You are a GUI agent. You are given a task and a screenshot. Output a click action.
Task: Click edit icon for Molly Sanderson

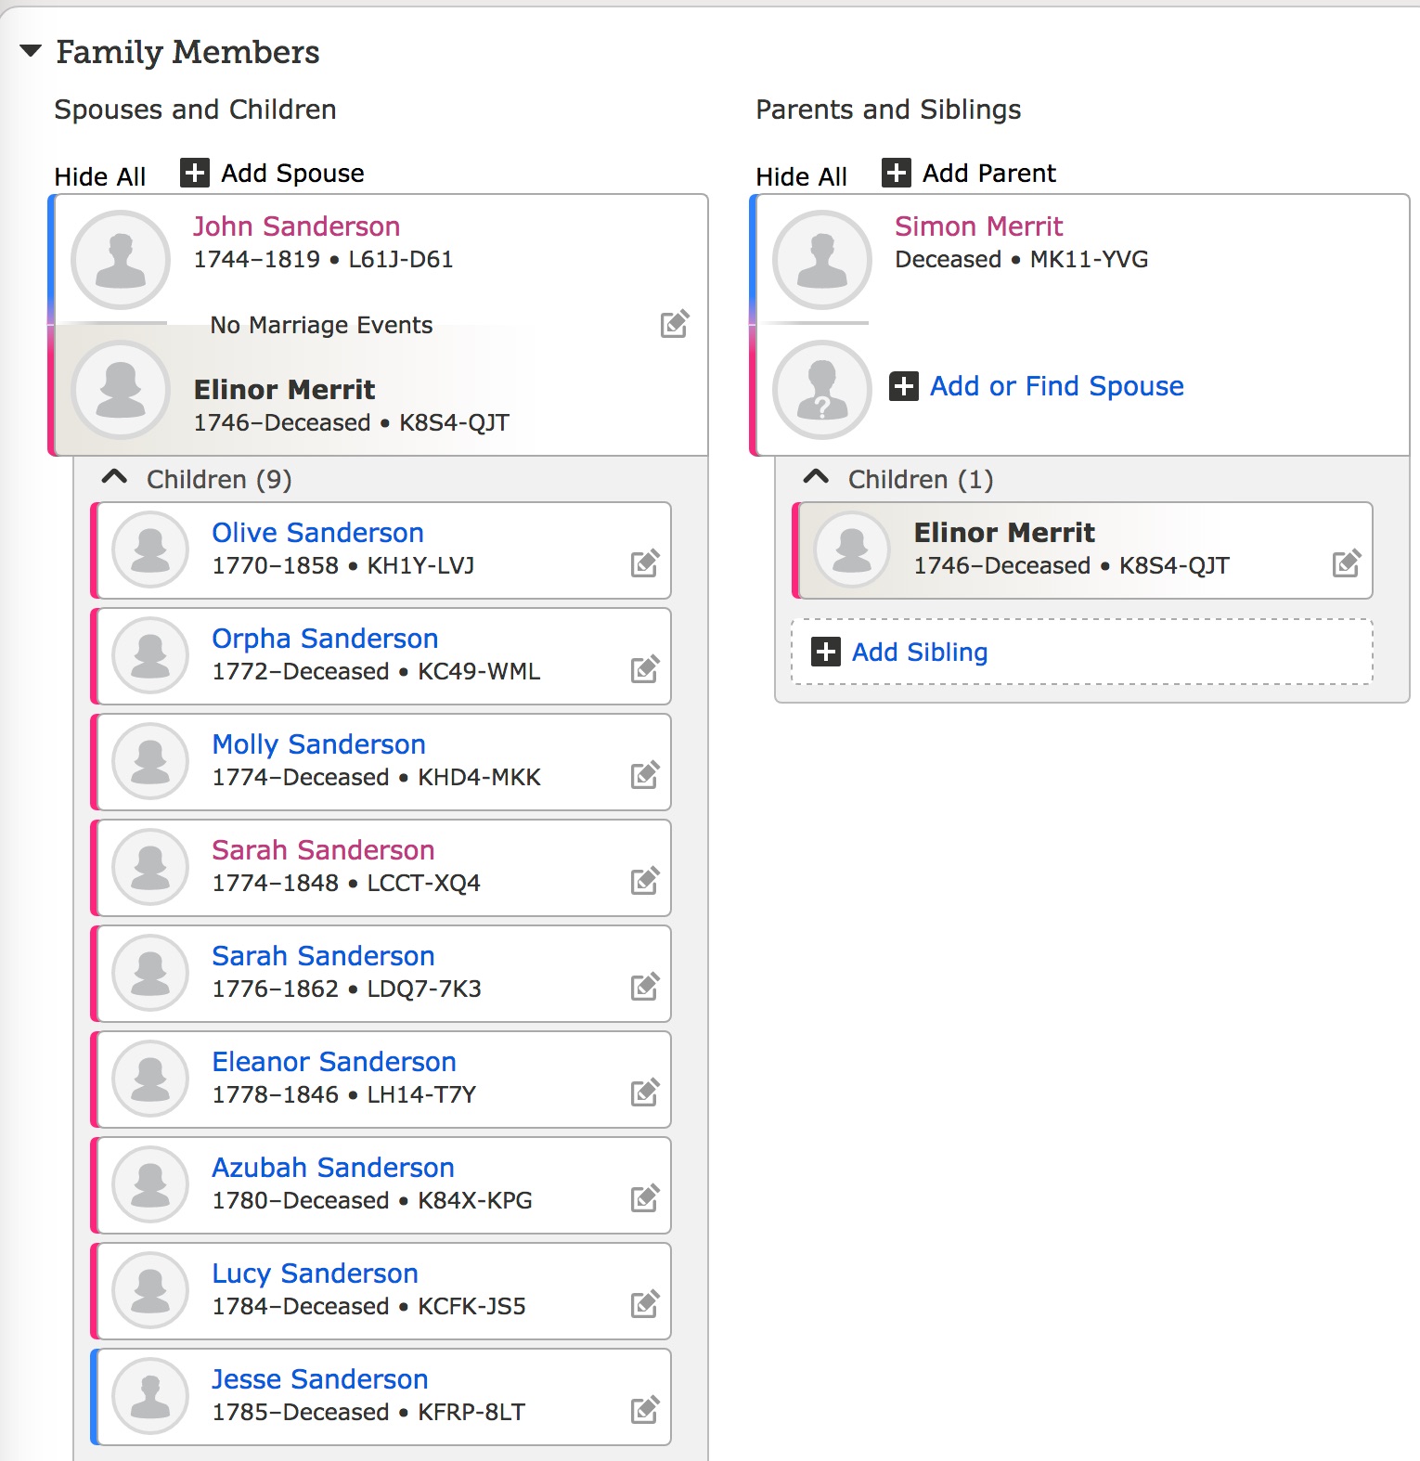click(644, 775)
